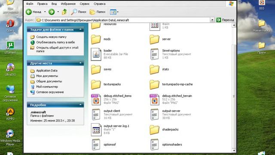Image resolution: width=275 pixels, height=155 pixels.
Task: Select the server folder icon
Action: [154, 39]
